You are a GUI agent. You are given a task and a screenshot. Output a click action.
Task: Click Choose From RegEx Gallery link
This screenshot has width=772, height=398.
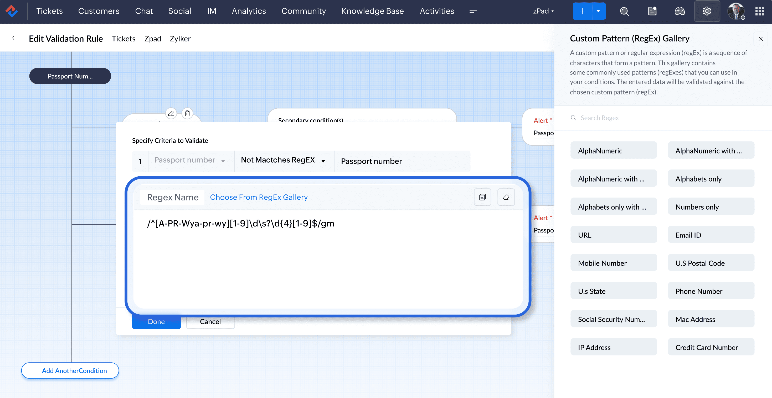tap(259, 197)
